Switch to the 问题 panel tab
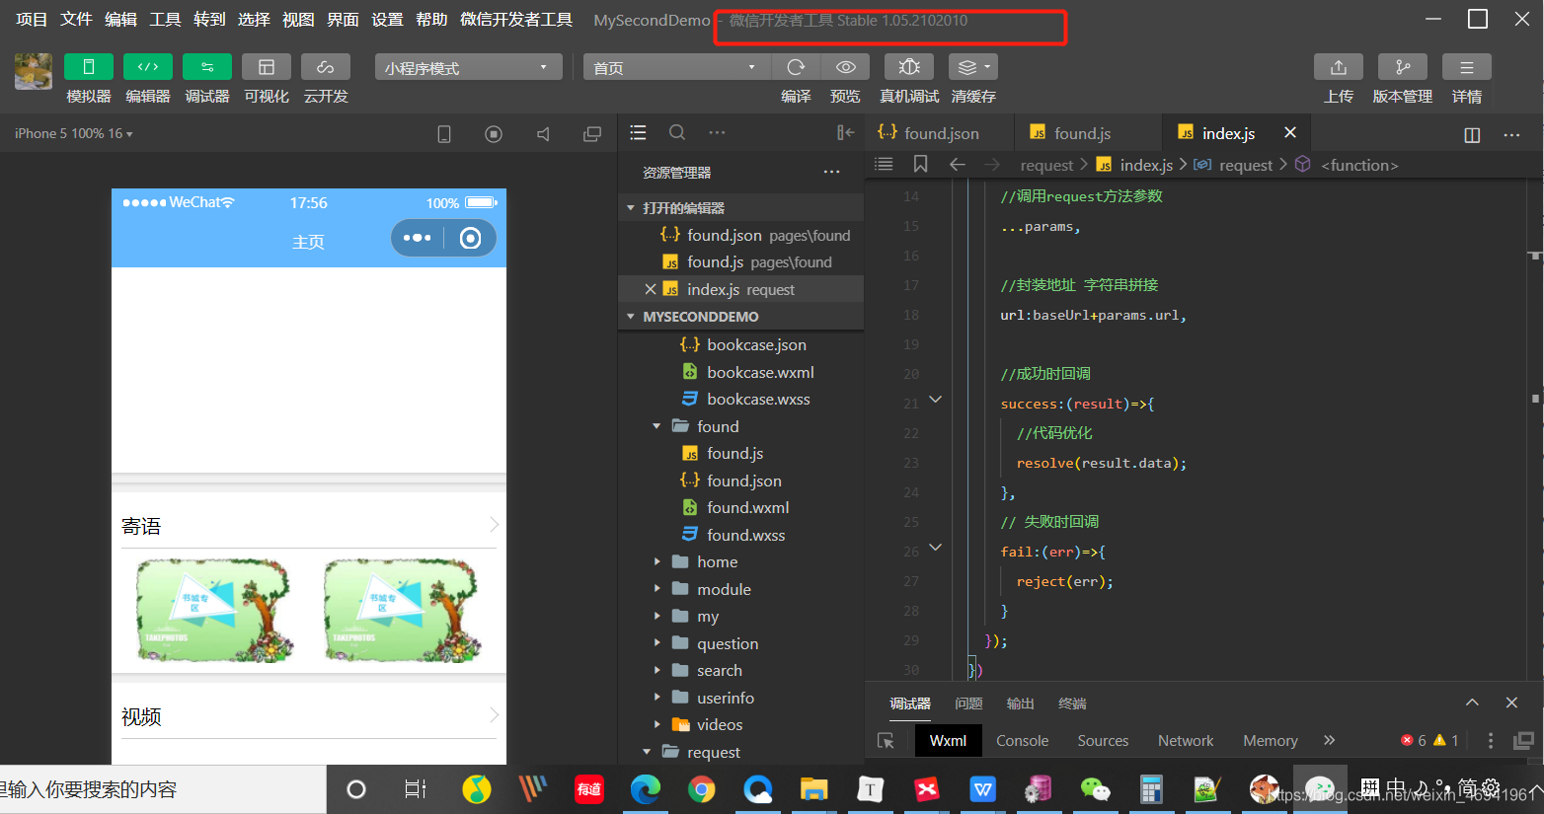This screenshot has width=1544, height=814. click(968, 703)
